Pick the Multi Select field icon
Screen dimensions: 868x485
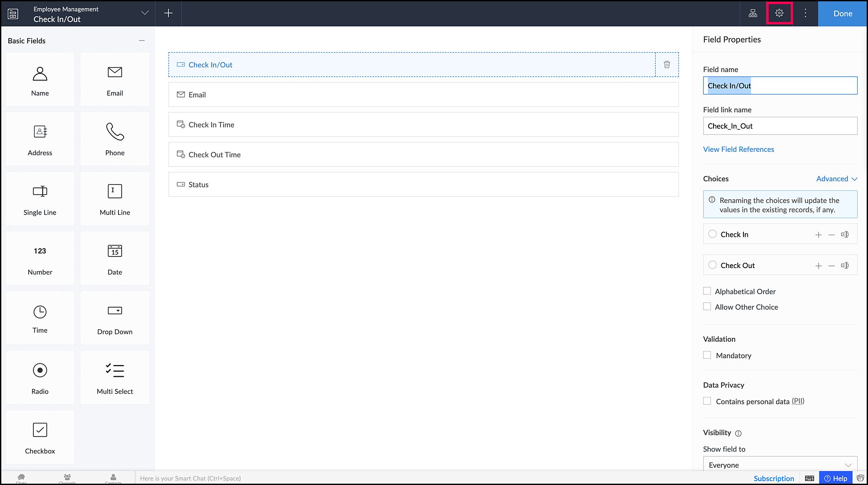coord(115,377)
